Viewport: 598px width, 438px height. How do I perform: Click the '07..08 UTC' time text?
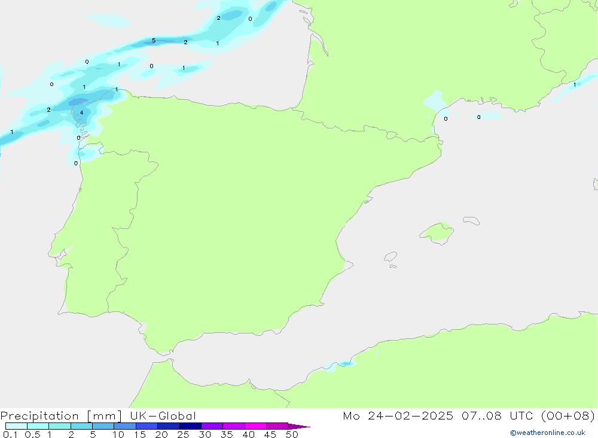tap(497, 415)
